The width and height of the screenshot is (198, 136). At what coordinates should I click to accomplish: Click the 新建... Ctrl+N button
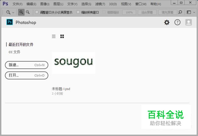pos(27,65)
